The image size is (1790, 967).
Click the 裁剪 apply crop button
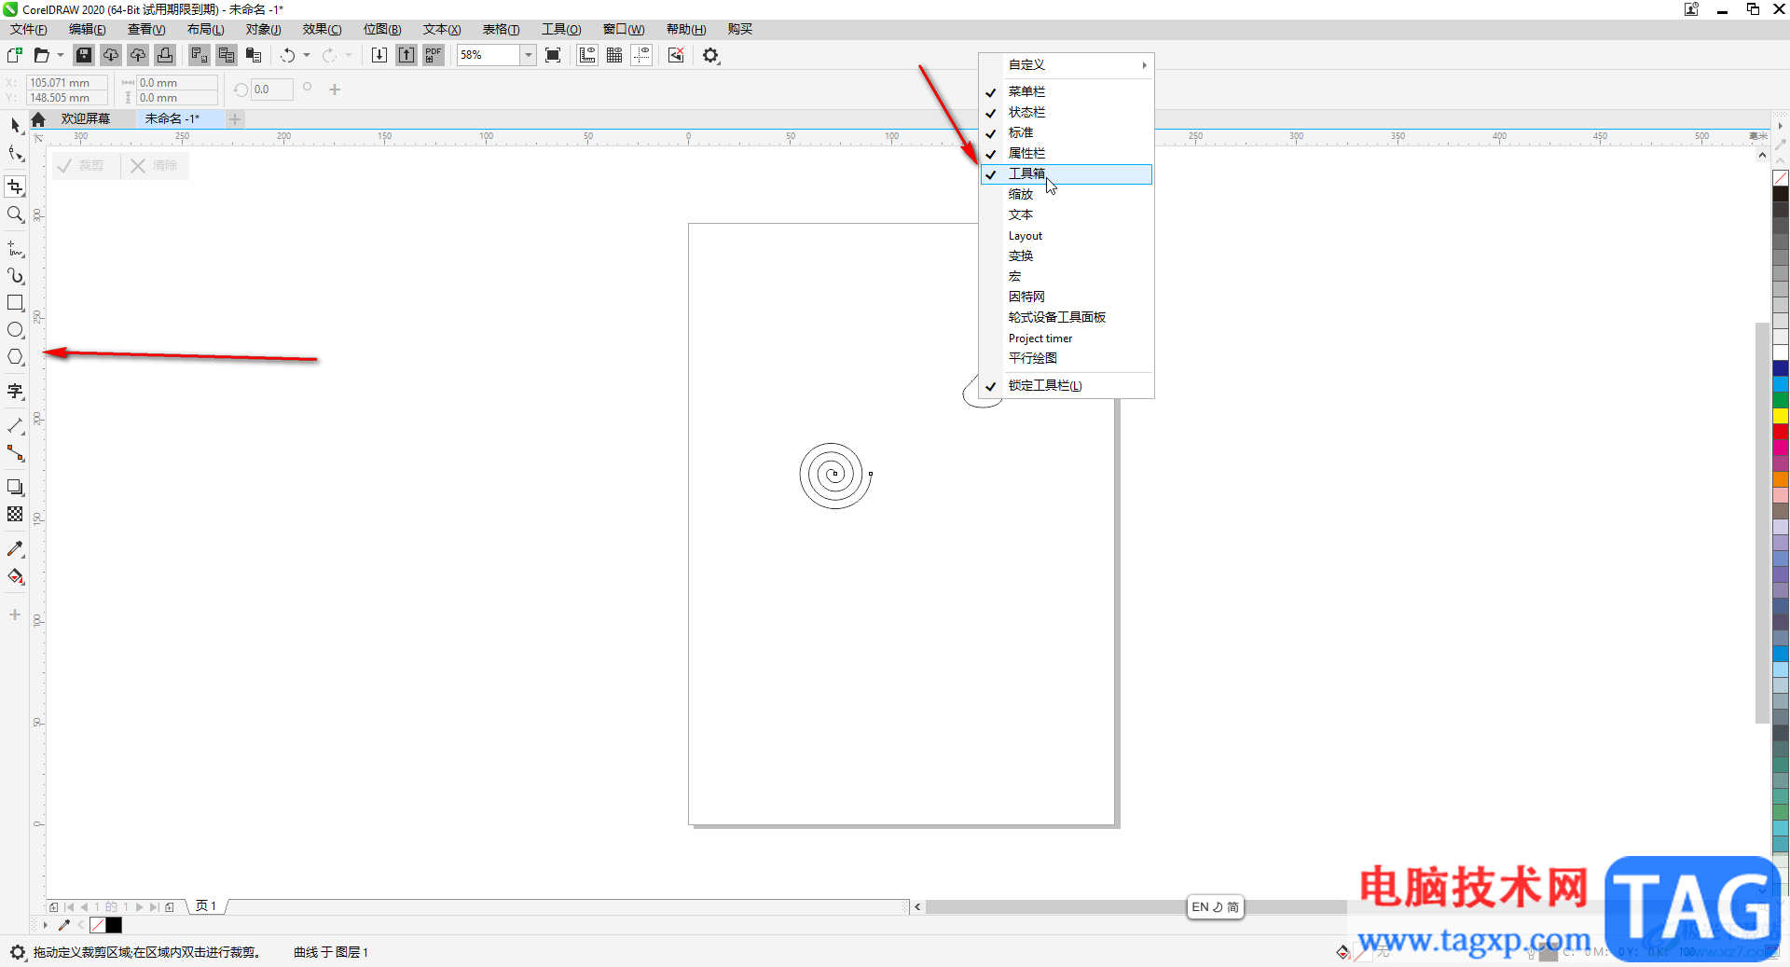pos(81,165)
